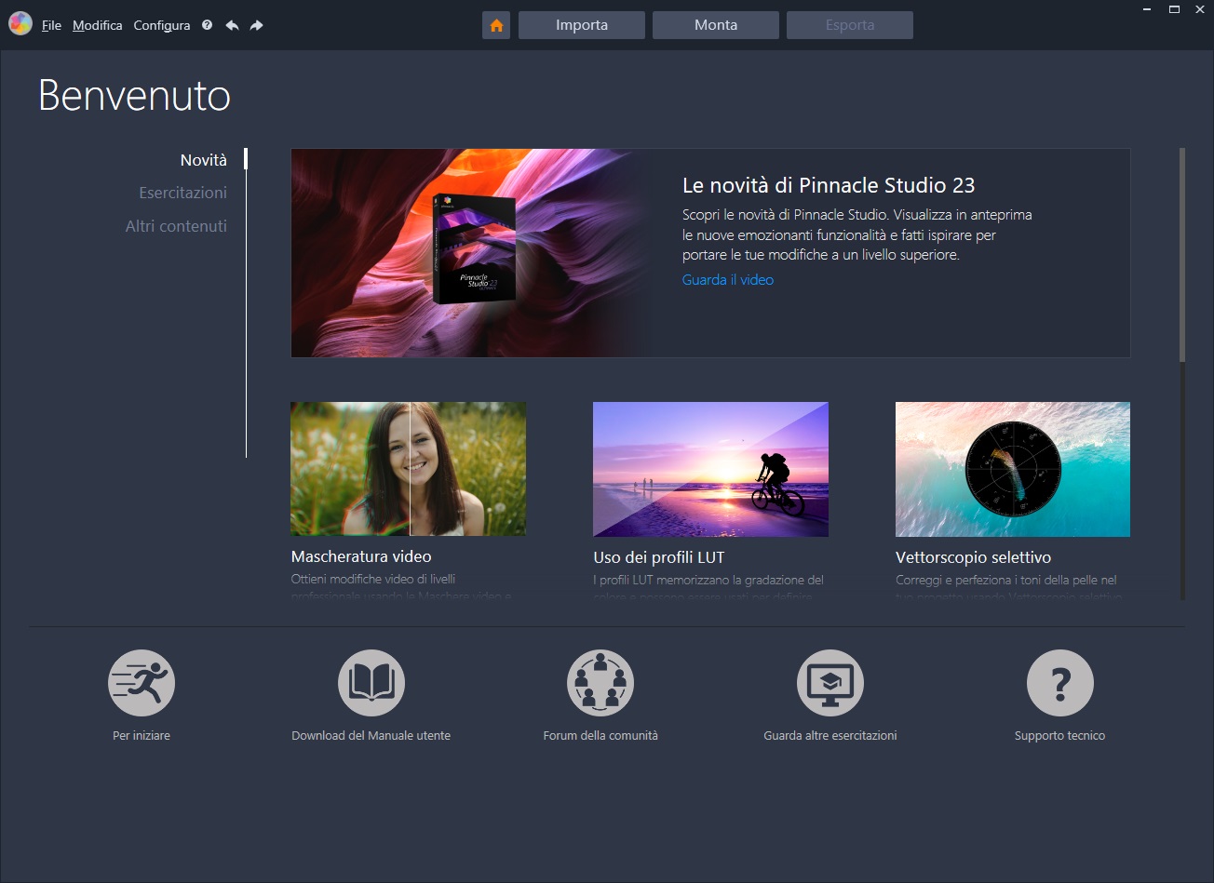Click the Guarda il video link

pos(727,279)
